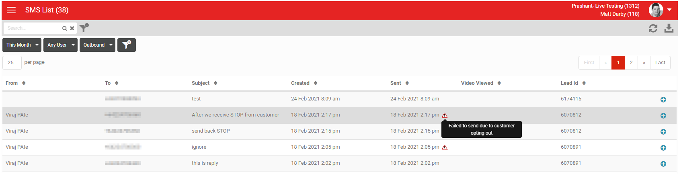The height and width of the screenshot is (174, 679).
Task: Select the subject 'this is reply'
Action: pyautogui.click(x=205, y=163)
